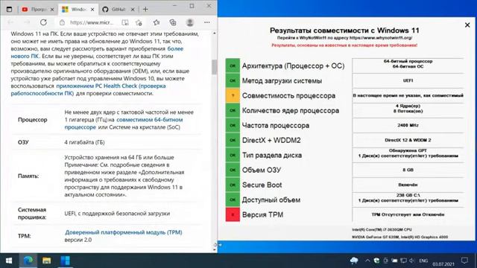Select the 'Процессор' requirement row heading

[x=33, y=120]
